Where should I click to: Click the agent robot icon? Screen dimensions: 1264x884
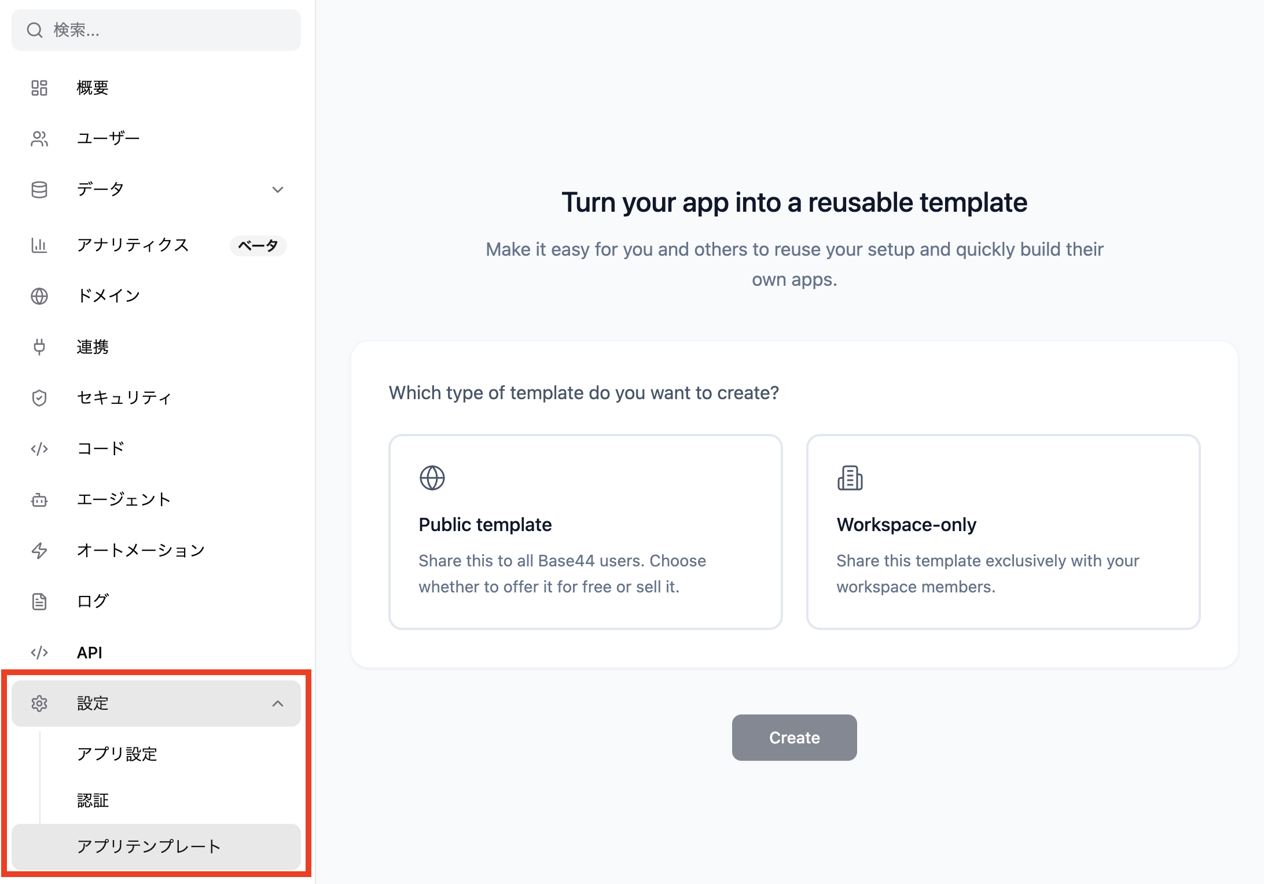[39, 500]
